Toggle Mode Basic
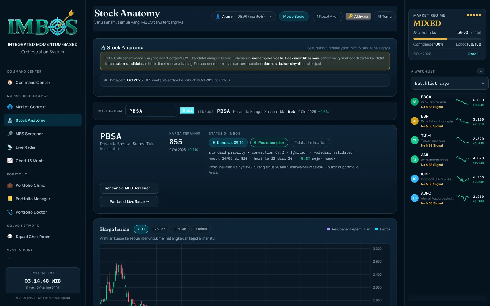 click(293, 17)
